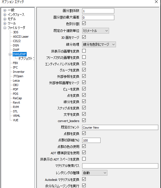This screenshot has height=188, width=161.
Task: Select PDS tree item
Action: click(x=16, y=94)
